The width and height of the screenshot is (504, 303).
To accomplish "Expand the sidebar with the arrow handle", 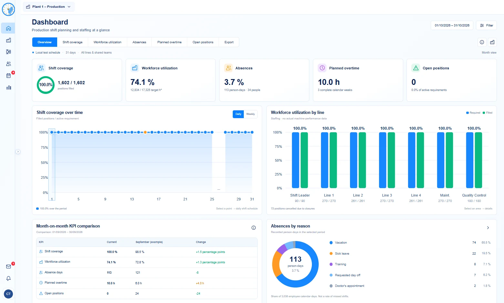I will click(18, 152).
